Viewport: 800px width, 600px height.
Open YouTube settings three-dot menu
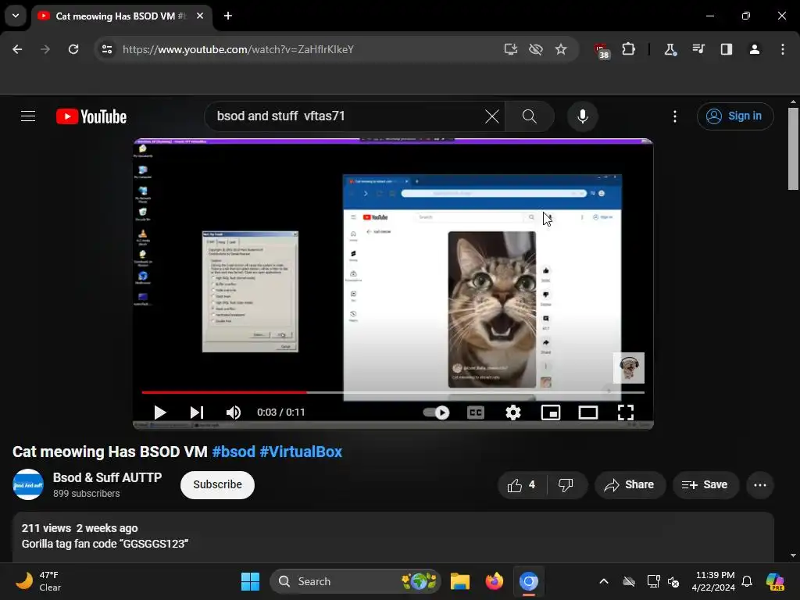[x=675, y=116]
